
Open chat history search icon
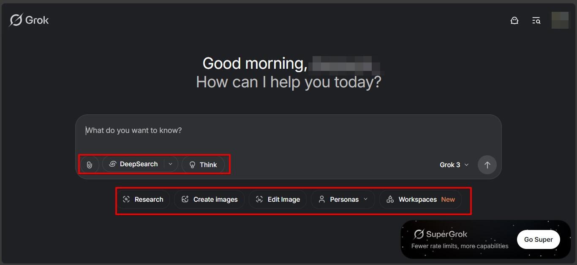pyautogui.click(x=536, y=20)
